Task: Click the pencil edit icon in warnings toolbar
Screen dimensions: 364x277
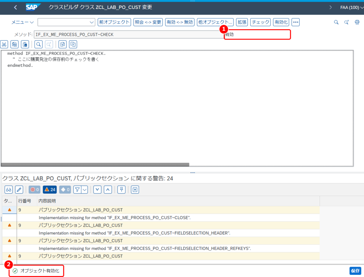Action: pos(19,190)
